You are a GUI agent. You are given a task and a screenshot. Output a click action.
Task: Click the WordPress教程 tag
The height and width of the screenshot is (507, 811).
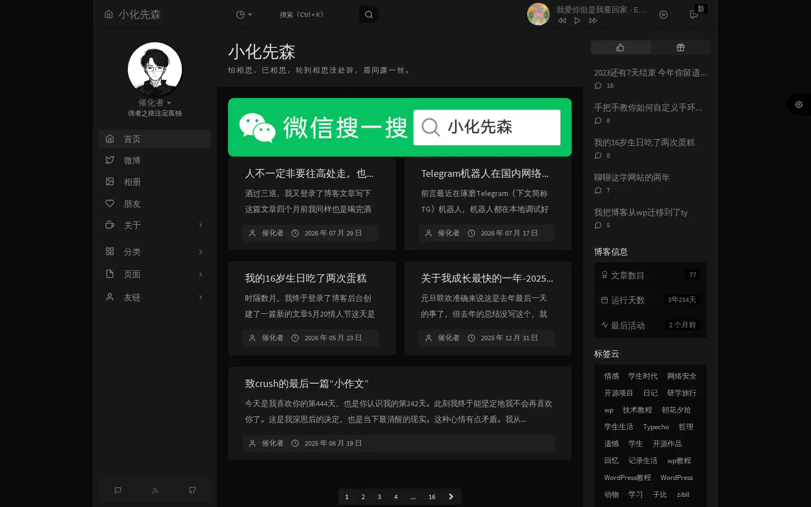[x=628, y=478]
